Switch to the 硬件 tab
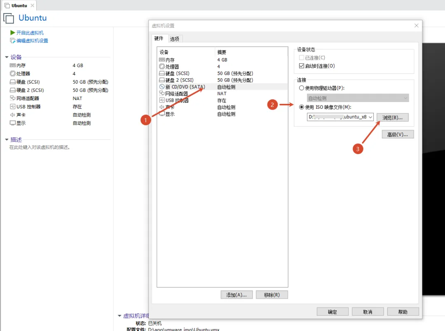This screenshot has width=445, height=331. 159,38
